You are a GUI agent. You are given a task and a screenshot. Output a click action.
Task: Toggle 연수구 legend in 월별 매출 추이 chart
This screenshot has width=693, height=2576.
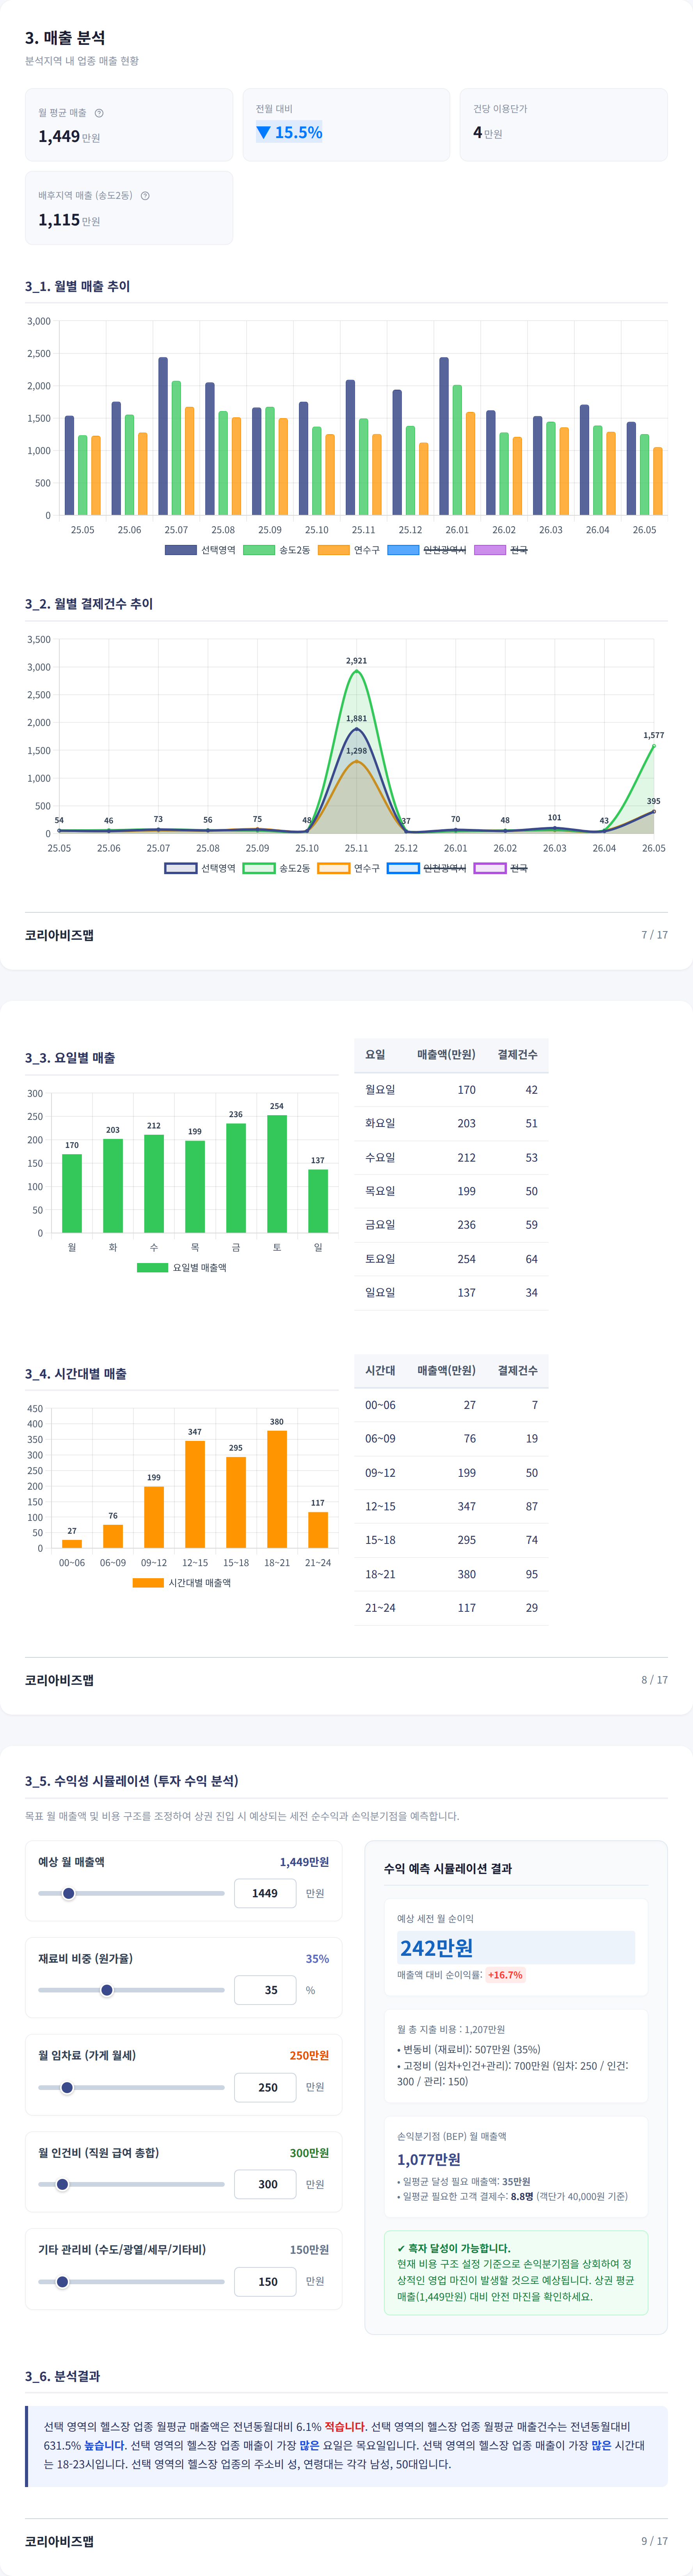pos(349,550)
